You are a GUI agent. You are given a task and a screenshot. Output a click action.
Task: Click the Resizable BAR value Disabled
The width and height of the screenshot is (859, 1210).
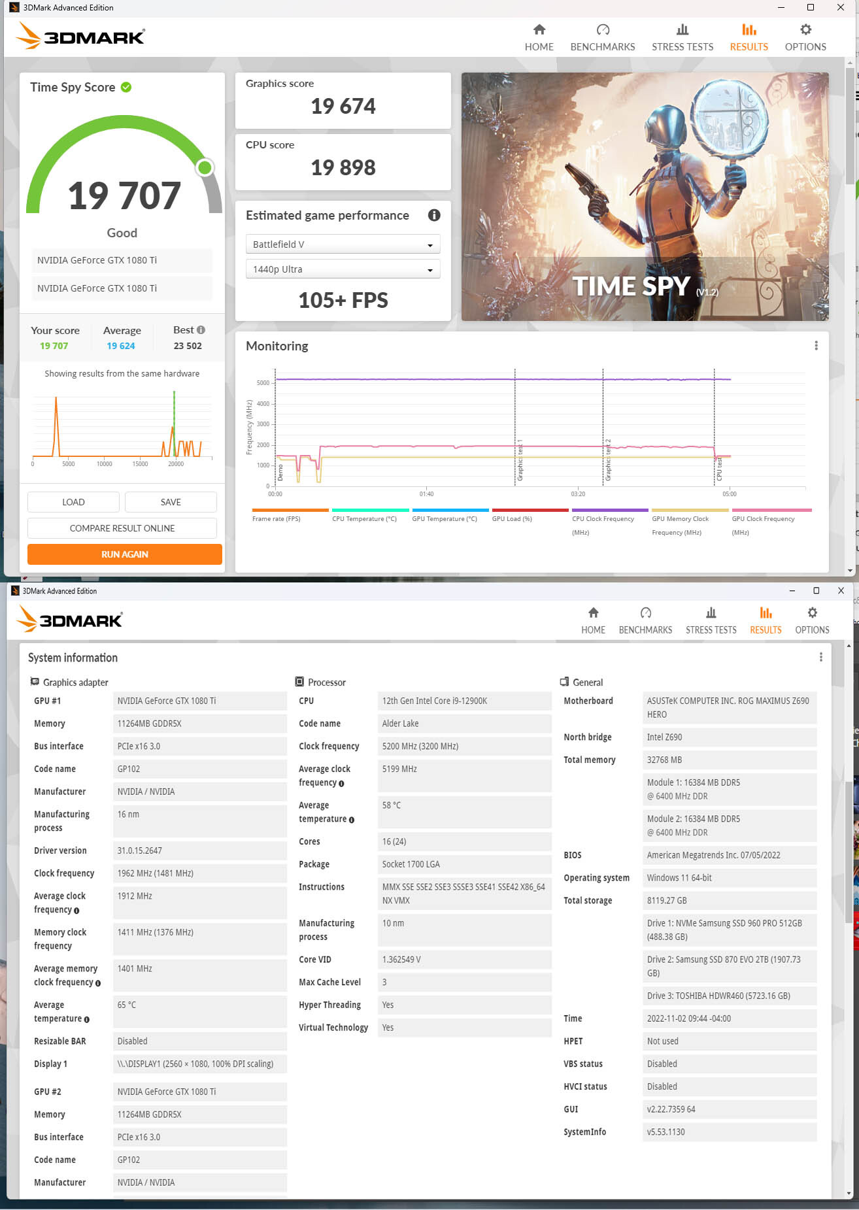pos(199,1041)
